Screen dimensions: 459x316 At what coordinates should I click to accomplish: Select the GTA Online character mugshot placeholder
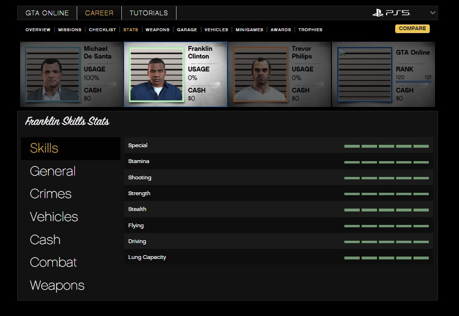tap(365, 75)
